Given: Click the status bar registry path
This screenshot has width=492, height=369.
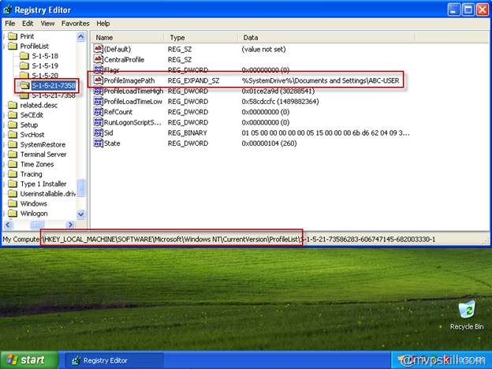Looking at the screenshot, I should click(x=218, y=240).
